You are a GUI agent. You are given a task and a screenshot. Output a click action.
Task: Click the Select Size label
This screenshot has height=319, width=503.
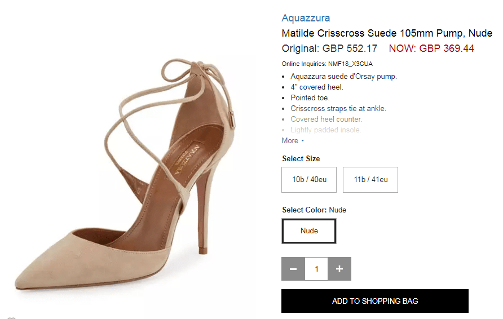click(301, 159)
